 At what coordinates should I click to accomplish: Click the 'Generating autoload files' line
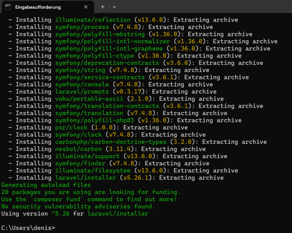[x=46, y=185]
